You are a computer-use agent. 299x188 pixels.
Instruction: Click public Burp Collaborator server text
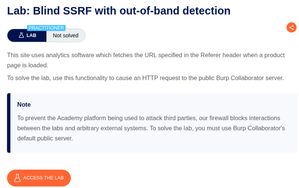(240, 78)
